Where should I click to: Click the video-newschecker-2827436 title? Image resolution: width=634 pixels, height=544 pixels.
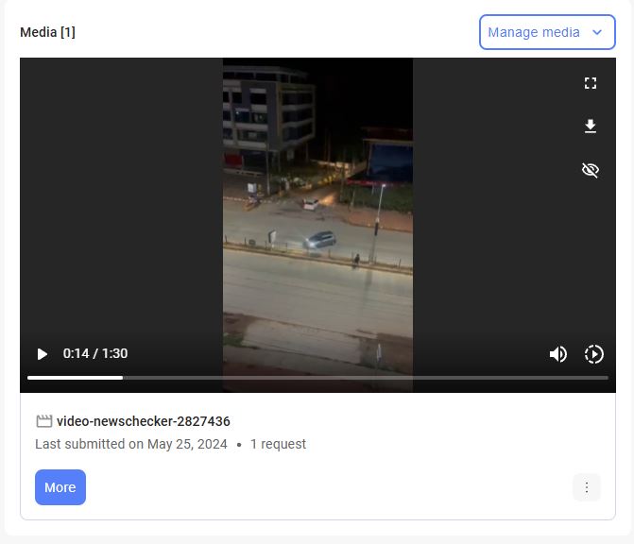[x=143, y=421]
